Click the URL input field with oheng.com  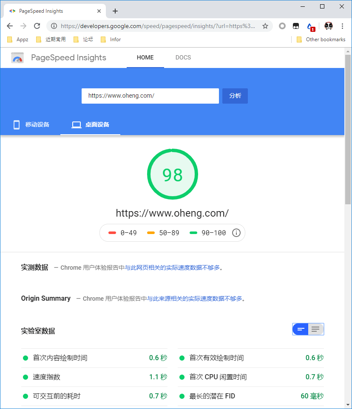click(x=150, y=96)
